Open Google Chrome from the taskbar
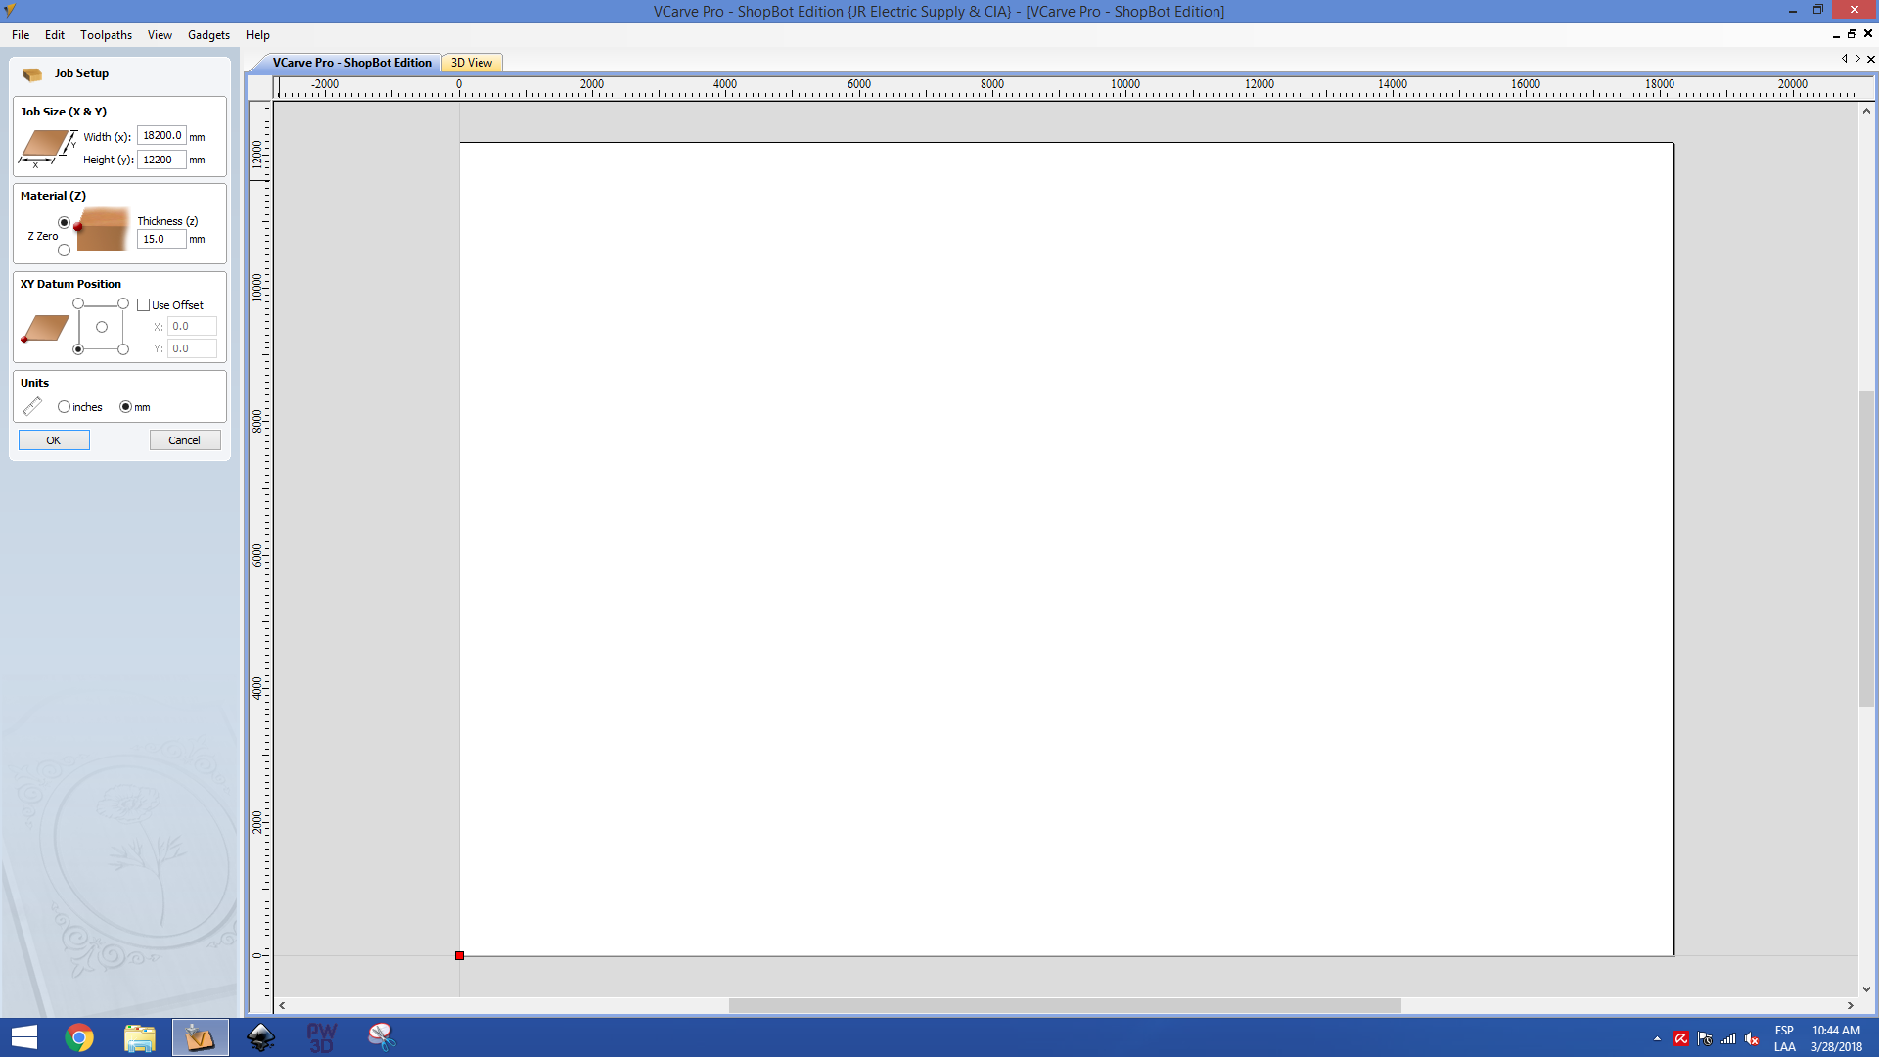This screenshot has height=1057, width=1879. (79, 1037)
